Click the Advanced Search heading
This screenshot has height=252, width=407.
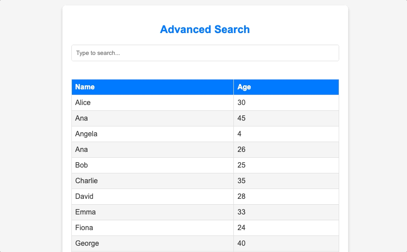click(205, 29)
